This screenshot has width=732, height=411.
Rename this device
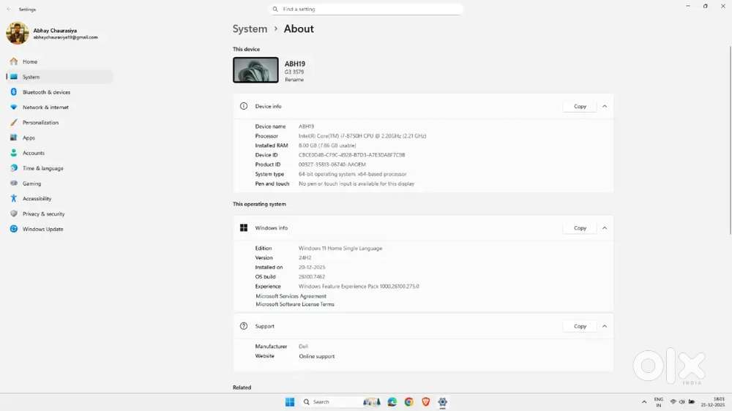pyautogui.click(x=294, y=80)
